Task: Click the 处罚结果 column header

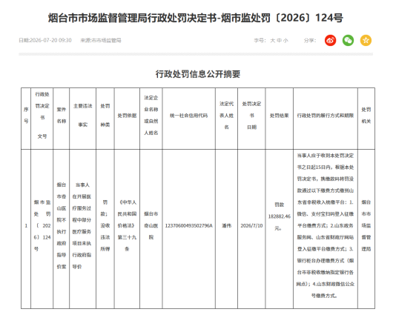Action: tap(280, 116)
